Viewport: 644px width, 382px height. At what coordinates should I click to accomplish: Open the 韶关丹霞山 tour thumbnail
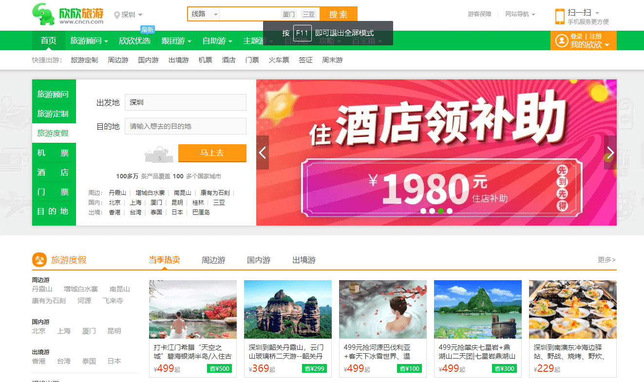tap(288, 309)
